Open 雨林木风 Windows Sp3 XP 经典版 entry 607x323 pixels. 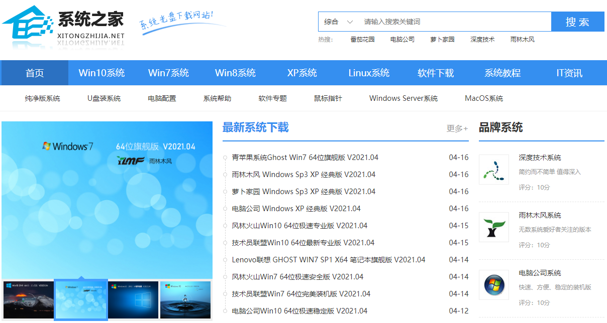(x=303, y=175)
